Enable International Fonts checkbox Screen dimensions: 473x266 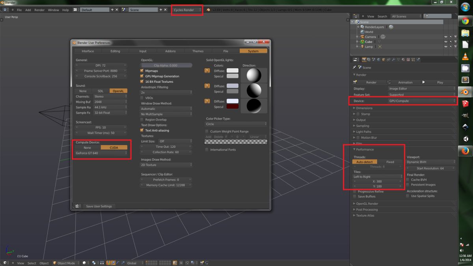207,150
